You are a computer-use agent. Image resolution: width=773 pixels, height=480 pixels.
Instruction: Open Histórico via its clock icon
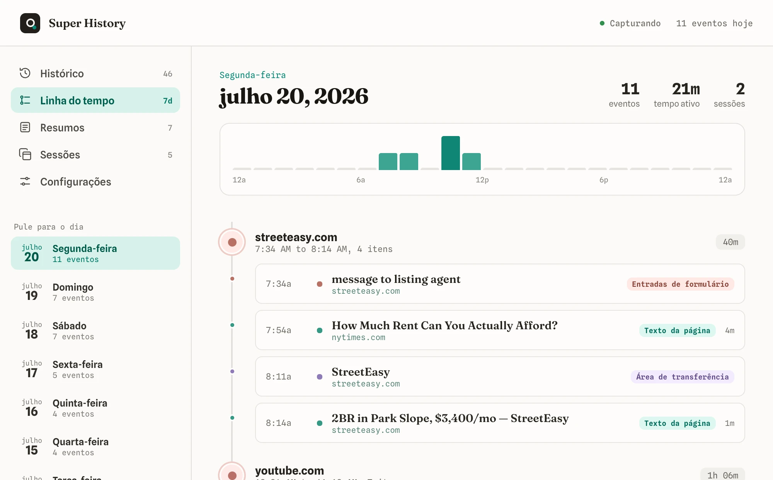(x=25, y=73)
